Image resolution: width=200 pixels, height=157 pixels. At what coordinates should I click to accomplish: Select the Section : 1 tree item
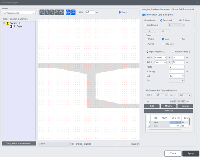pyautogui.click(x=15, y=23)
